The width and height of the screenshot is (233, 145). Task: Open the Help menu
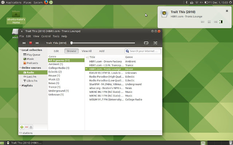coord(64,36)
